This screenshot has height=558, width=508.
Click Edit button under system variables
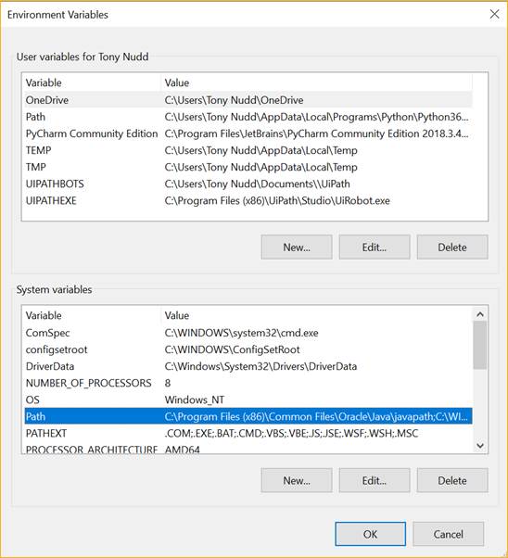(375, 480)
